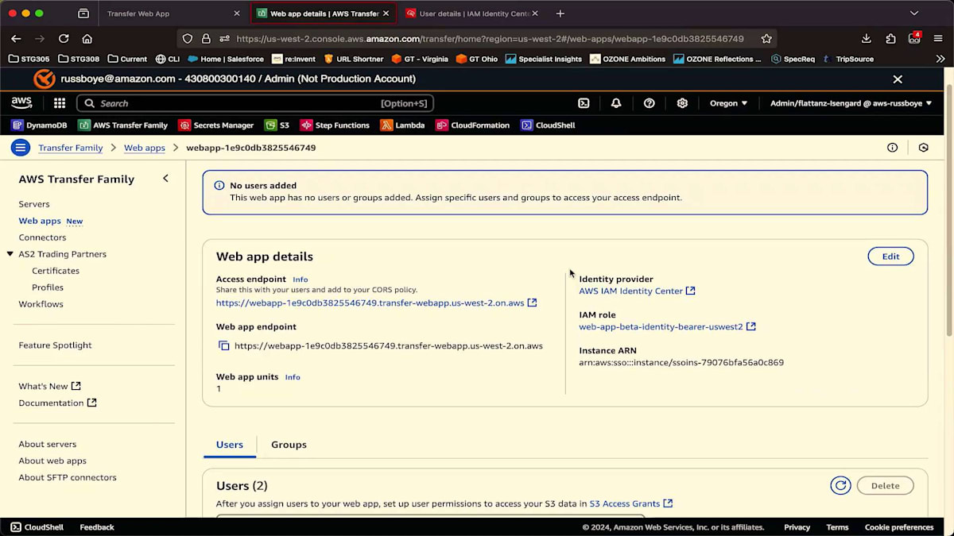The image size is (954, 536).
Task: Click Transfer Family breadcrumb link
Action: coord(71,148)
